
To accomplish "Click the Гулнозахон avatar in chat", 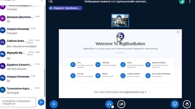I will click(2, 90).
